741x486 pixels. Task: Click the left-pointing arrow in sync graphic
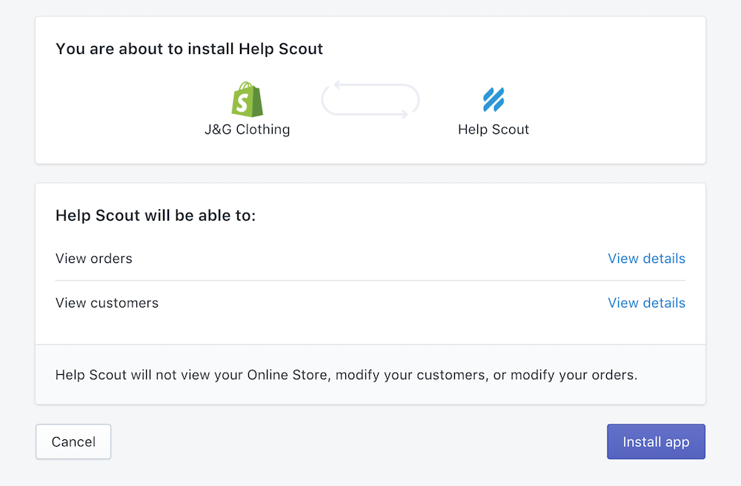point(337,85)
